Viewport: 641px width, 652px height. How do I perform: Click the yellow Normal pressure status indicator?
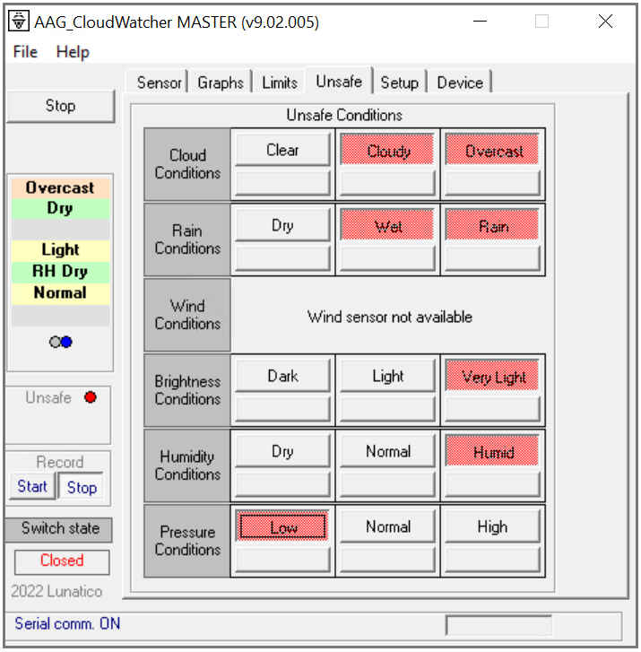coord(61,293)
